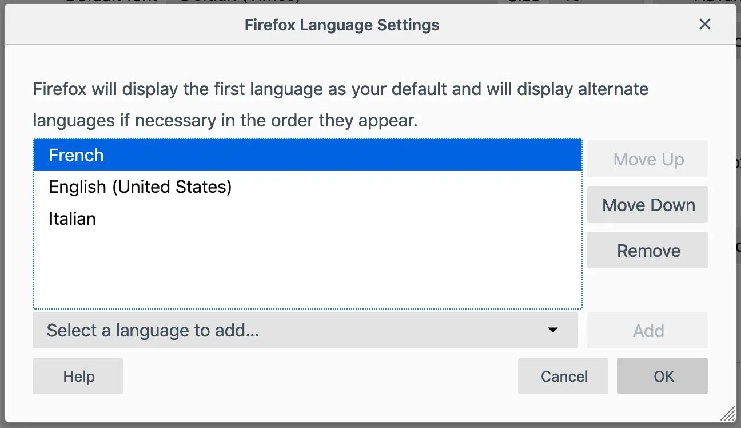The width and height of the screenshot is (741, 428).
Task: Click the Firefox Language Settings title text
Action: [x=342, y=25]
